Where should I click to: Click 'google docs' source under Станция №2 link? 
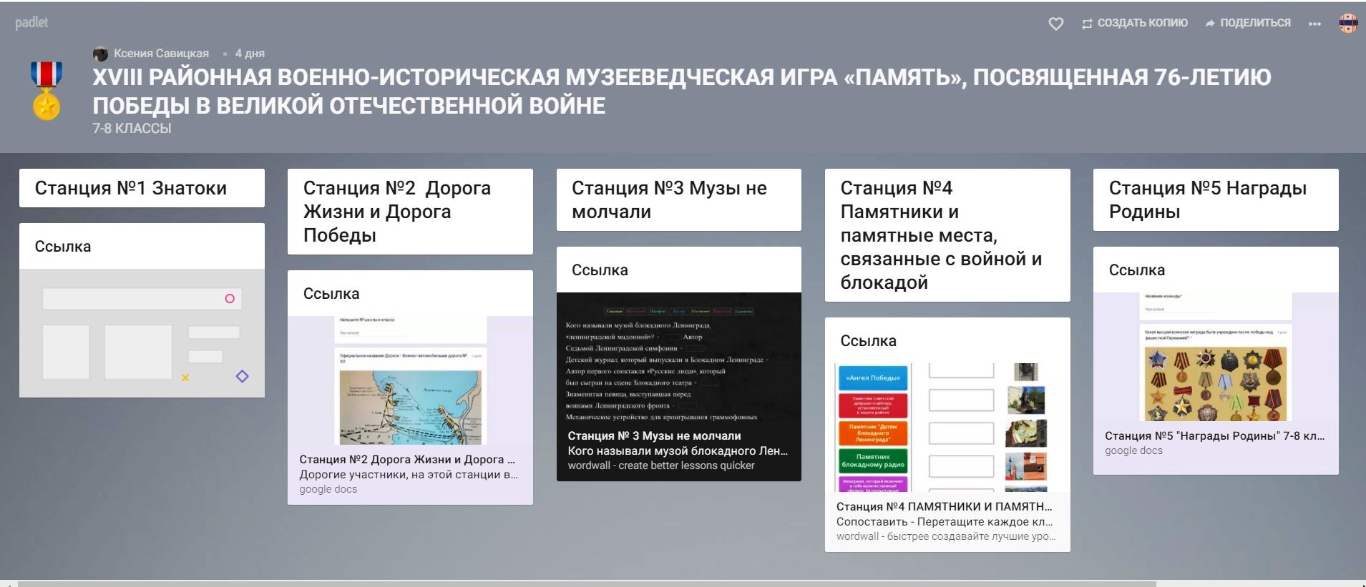328,490
